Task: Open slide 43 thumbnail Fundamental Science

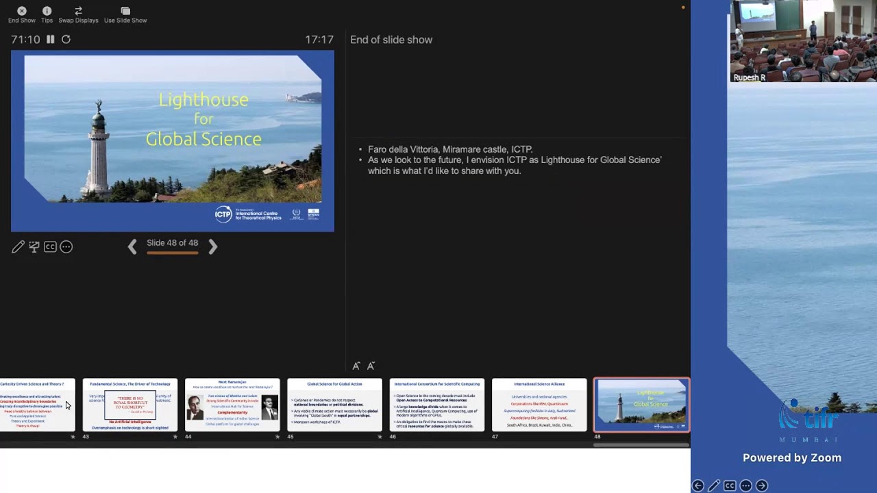Action: 130,405
